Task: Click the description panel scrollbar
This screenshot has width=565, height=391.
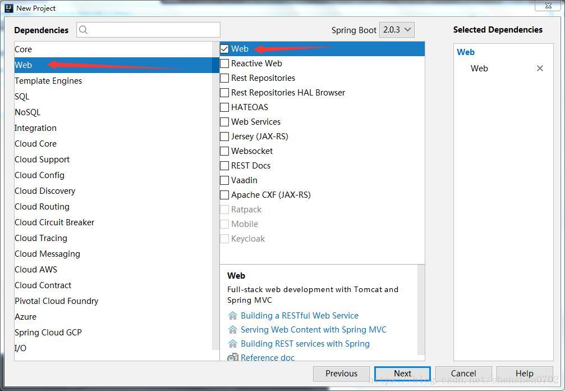Action: pos(421,310)
